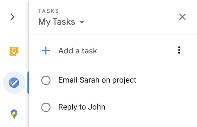Expand the side panel chevron arrow
Image resolution: width=197 pixels, height=127 pixels.
point(12,17)
